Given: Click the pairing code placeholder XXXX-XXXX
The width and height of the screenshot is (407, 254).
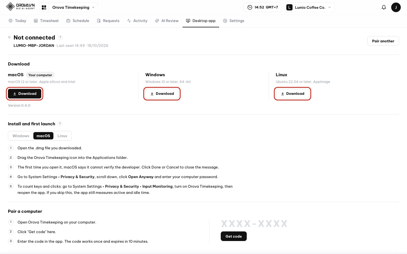Looking at the screenshot, I should tap(254, 224).
